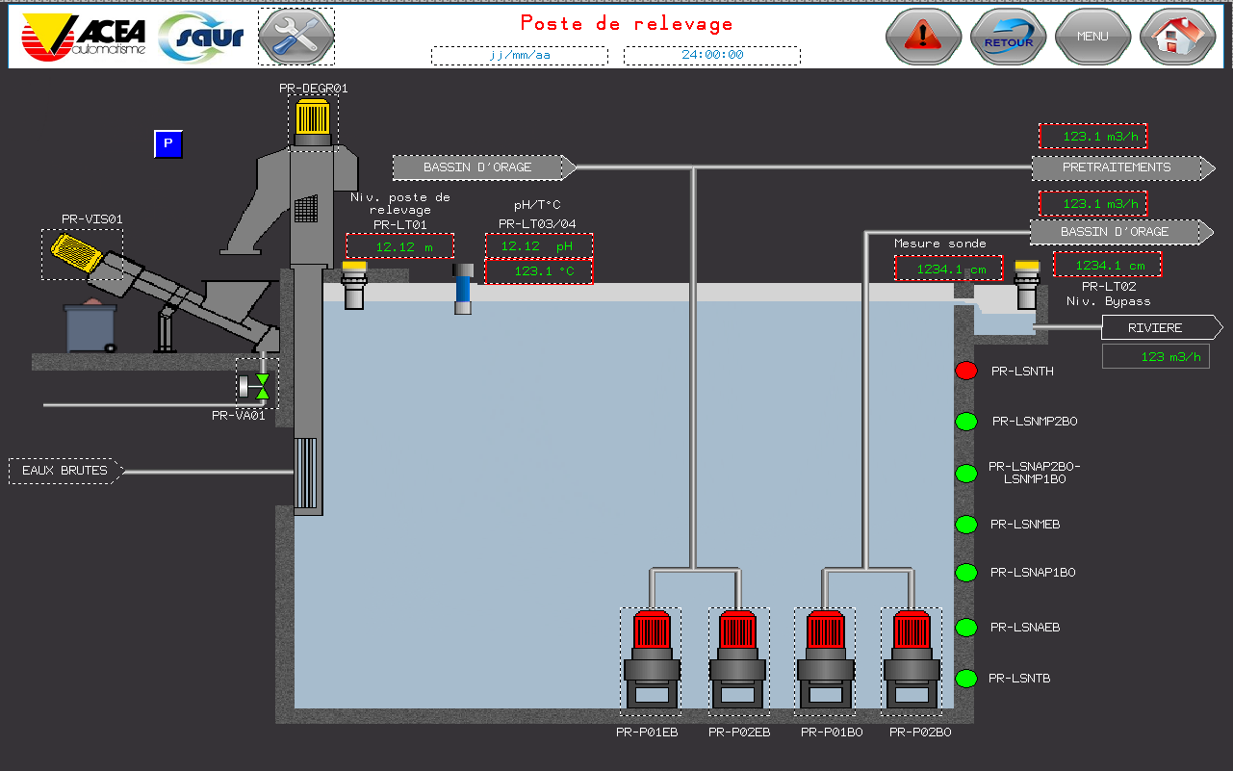Open the PR-VA01 valve control
The image size is (1233, 771).
pyautogui.click(x=256, y=384)
